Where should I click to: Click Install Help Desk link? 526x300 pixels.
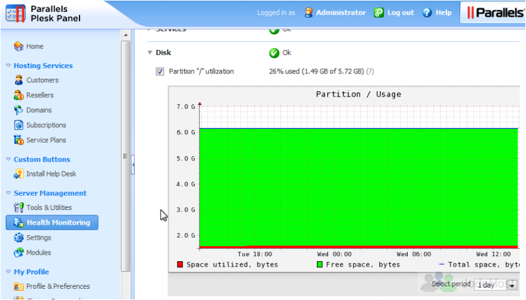pyautogui.click(x=51, y=174)
